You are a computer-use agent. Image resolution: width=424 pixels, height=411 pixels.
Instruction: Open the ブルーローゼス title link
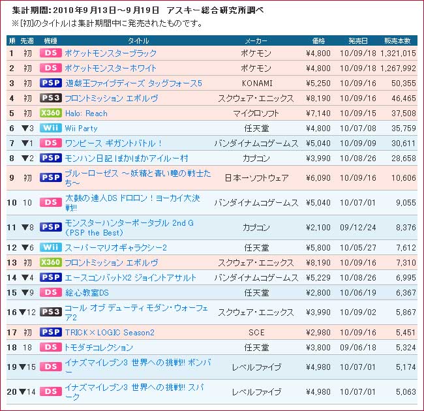[x=138, y=178]
